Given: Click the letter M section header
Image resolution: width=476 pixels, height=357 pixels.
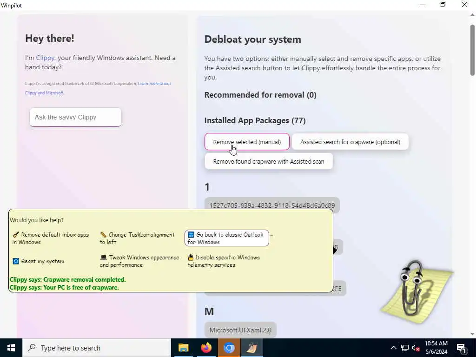Looking at the screenshot, I should coord(209,311).
